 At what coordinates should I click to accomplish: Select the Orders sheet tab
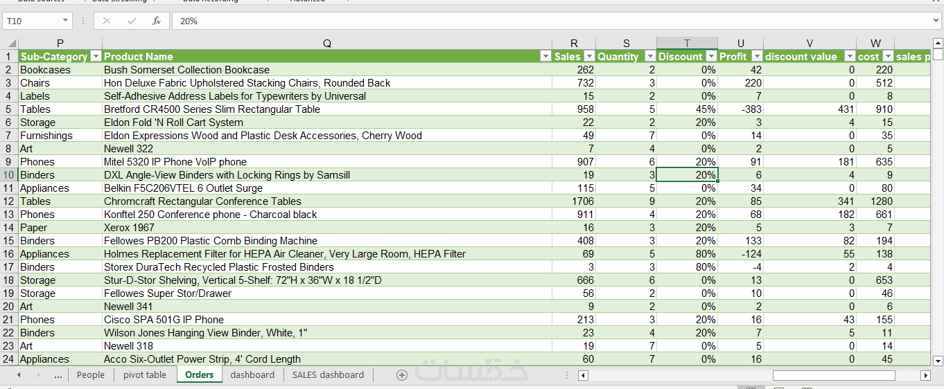[x=200, y=375]
